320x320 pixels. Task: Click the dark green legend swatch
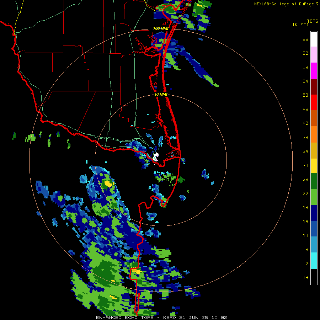[x=314, y=181]
